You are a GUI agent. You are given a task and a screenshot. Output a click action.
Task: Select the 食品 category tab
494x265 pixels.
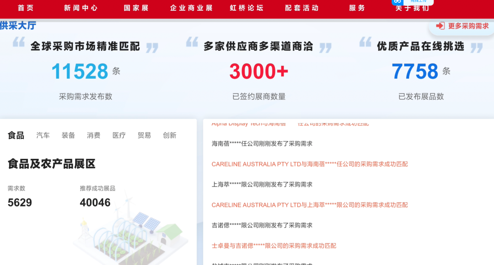tap(16, 135)
